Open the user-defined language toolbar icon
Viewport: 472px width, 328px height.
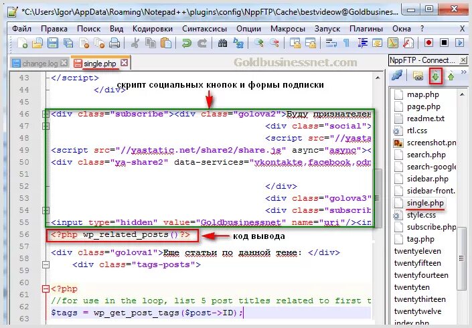pos(377,43)
